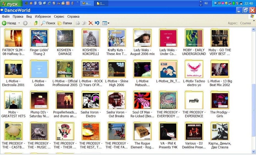Select VA - Phil K Presents Y4K folder
Screen dimensions: 256x167
pyautogui.click(x=168, y=136)
